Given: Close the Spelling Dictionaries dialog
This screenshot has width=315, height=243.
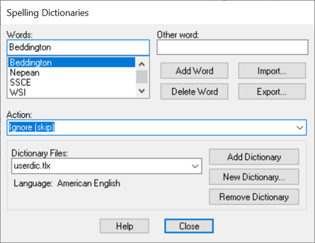Looking at the screenshot, I should (189, 226).
